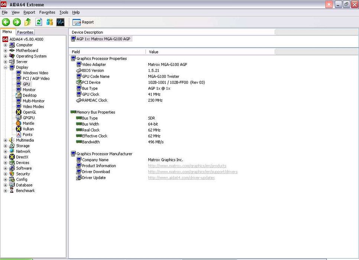This screenshot has width=359, height=260.
Task: Open the Driver Download support link
Action: point(193,172)
